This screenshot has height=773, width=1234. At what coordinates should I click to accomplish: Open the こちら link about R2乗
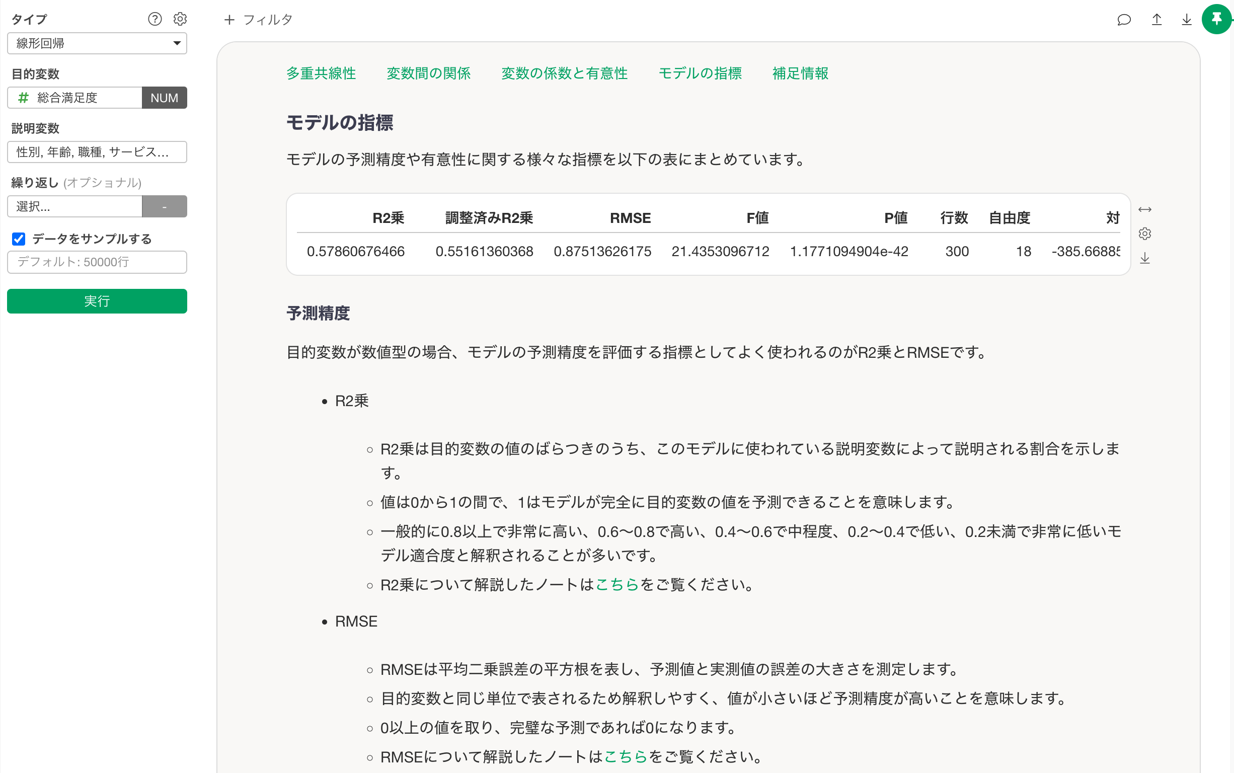(x=618, y=584)
